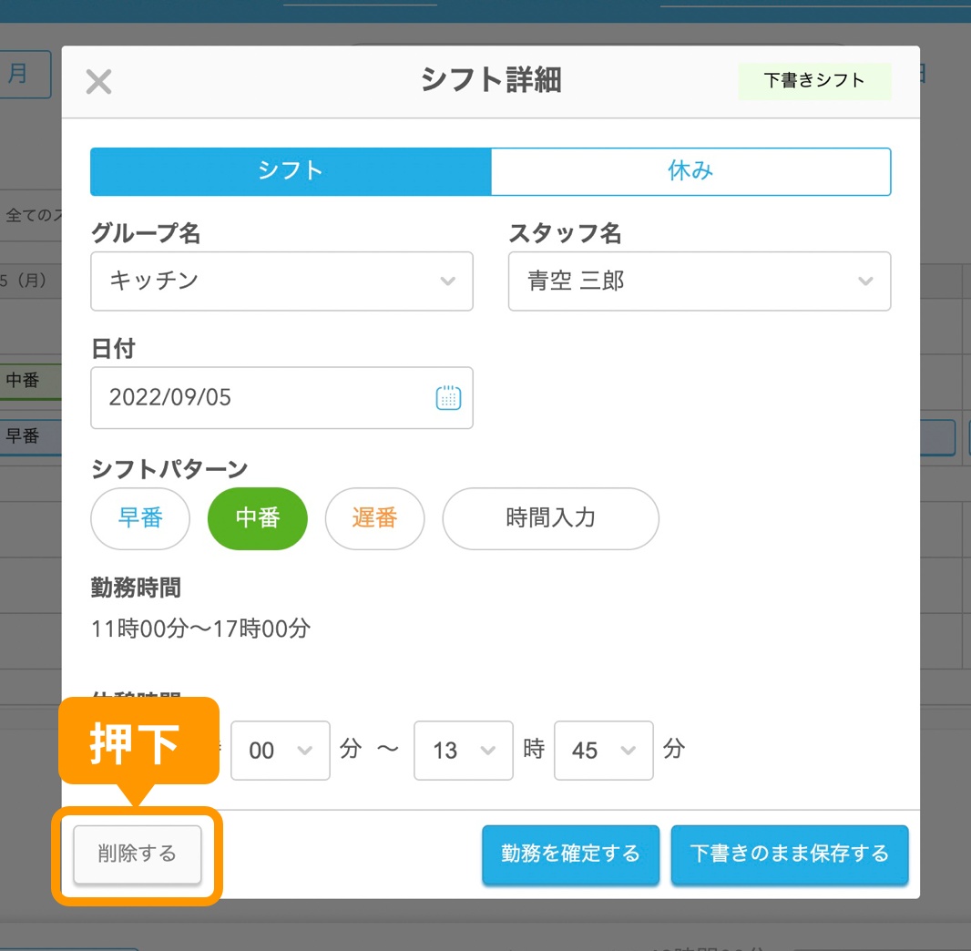Close the シフト詳細 dialog with the X icon

click(x=98, y=81)
